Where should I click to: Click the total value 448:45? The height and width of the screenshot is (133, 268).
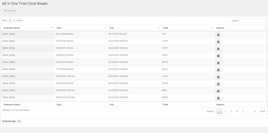164,97
